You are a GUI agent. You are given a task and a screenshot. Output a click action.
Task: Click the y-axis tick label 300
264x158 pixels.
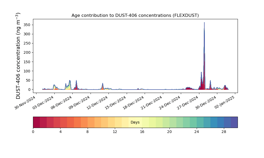click(27, 34)
